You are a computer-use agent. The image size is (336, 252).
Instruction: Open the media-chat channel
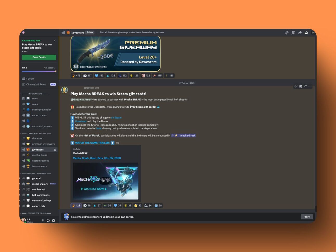[x=39, y=189]
